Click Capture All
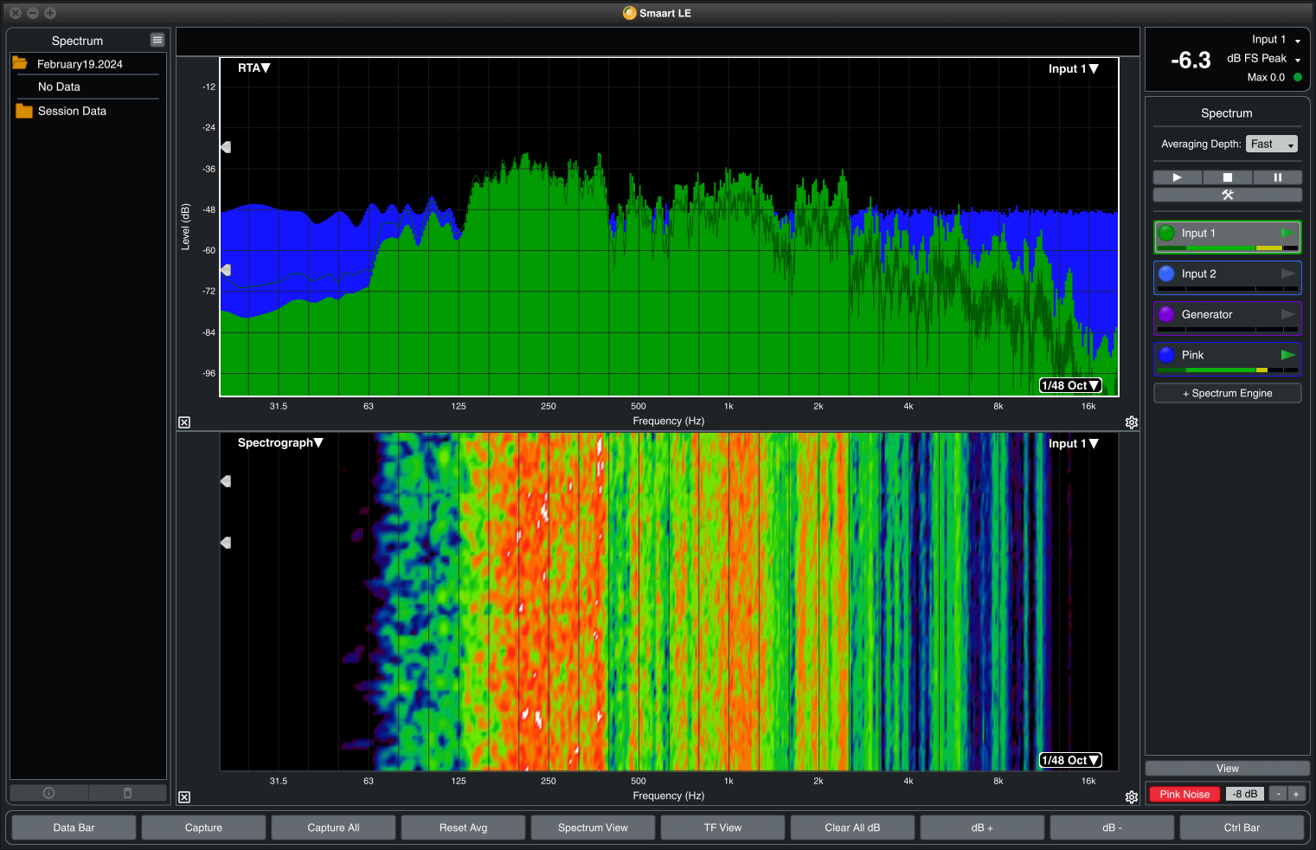1316x850 pixels. (x=333, y=827)
